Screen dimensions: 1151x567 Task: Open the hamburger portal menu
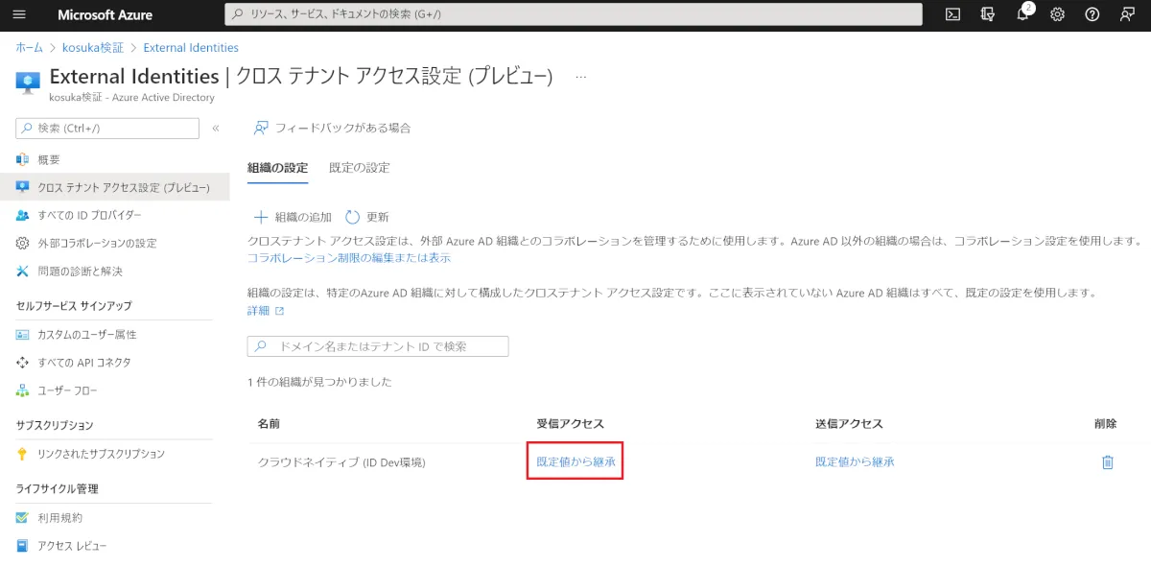point(19,14)
